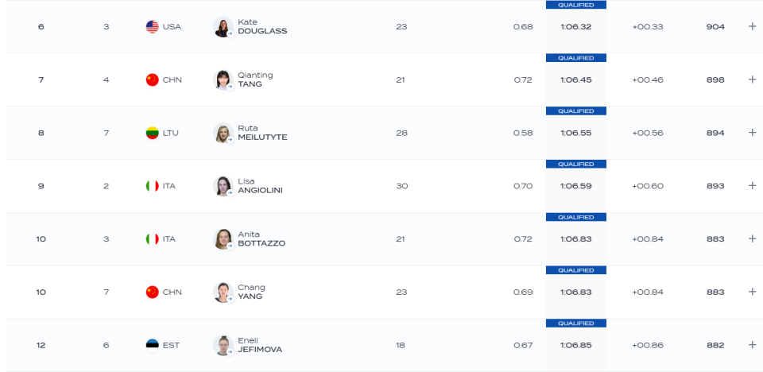The width and height of the screenshot is (763, 372).
Task: Click the Estonia flag icon
Action: pyautogui.click(x=153, y=345)
